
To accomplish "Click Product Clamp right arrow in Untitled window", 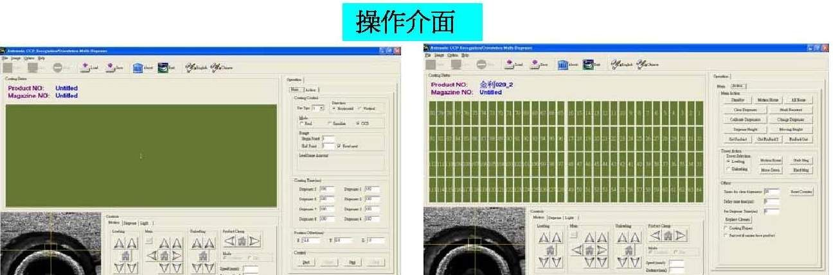I will 254,242.
